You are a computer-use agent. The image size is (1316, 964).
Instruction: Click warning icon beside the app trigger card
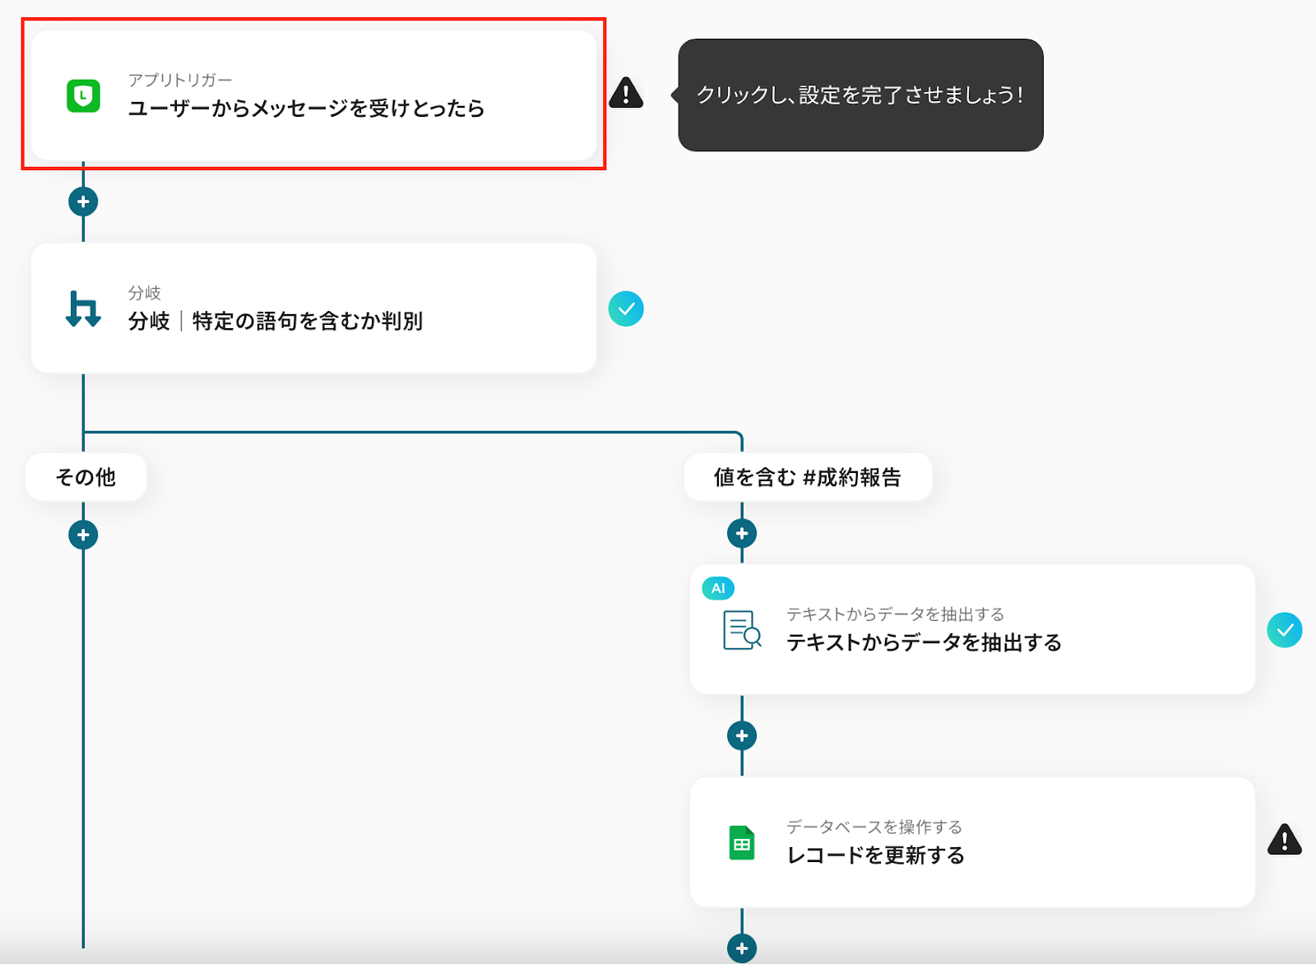click(x=626, y=92)
